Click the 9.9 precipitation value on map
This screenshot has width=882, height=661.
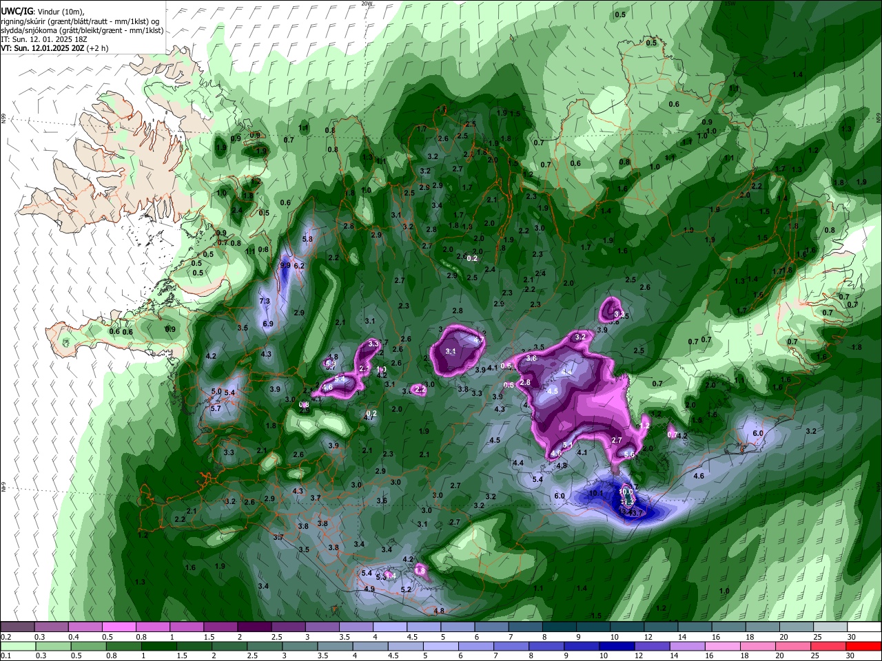point(285,264)
